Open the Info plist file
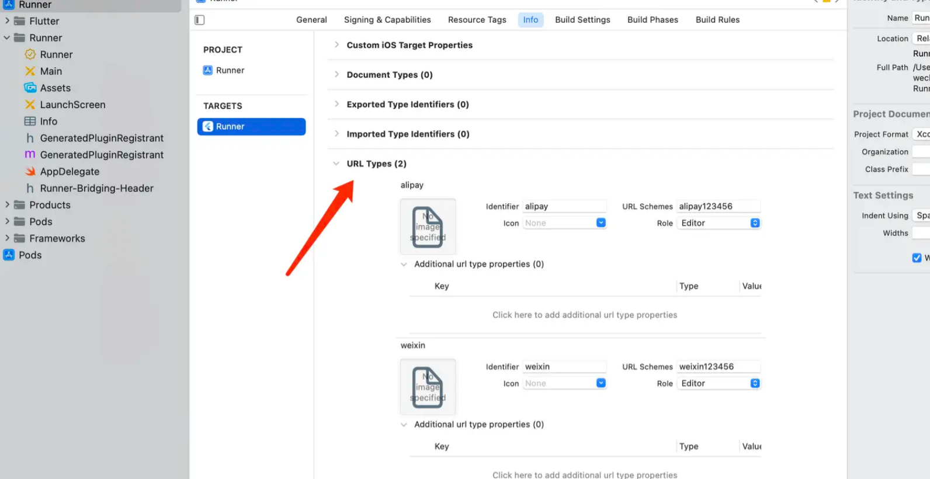This screenshot has width=930, height=479. 48,122
